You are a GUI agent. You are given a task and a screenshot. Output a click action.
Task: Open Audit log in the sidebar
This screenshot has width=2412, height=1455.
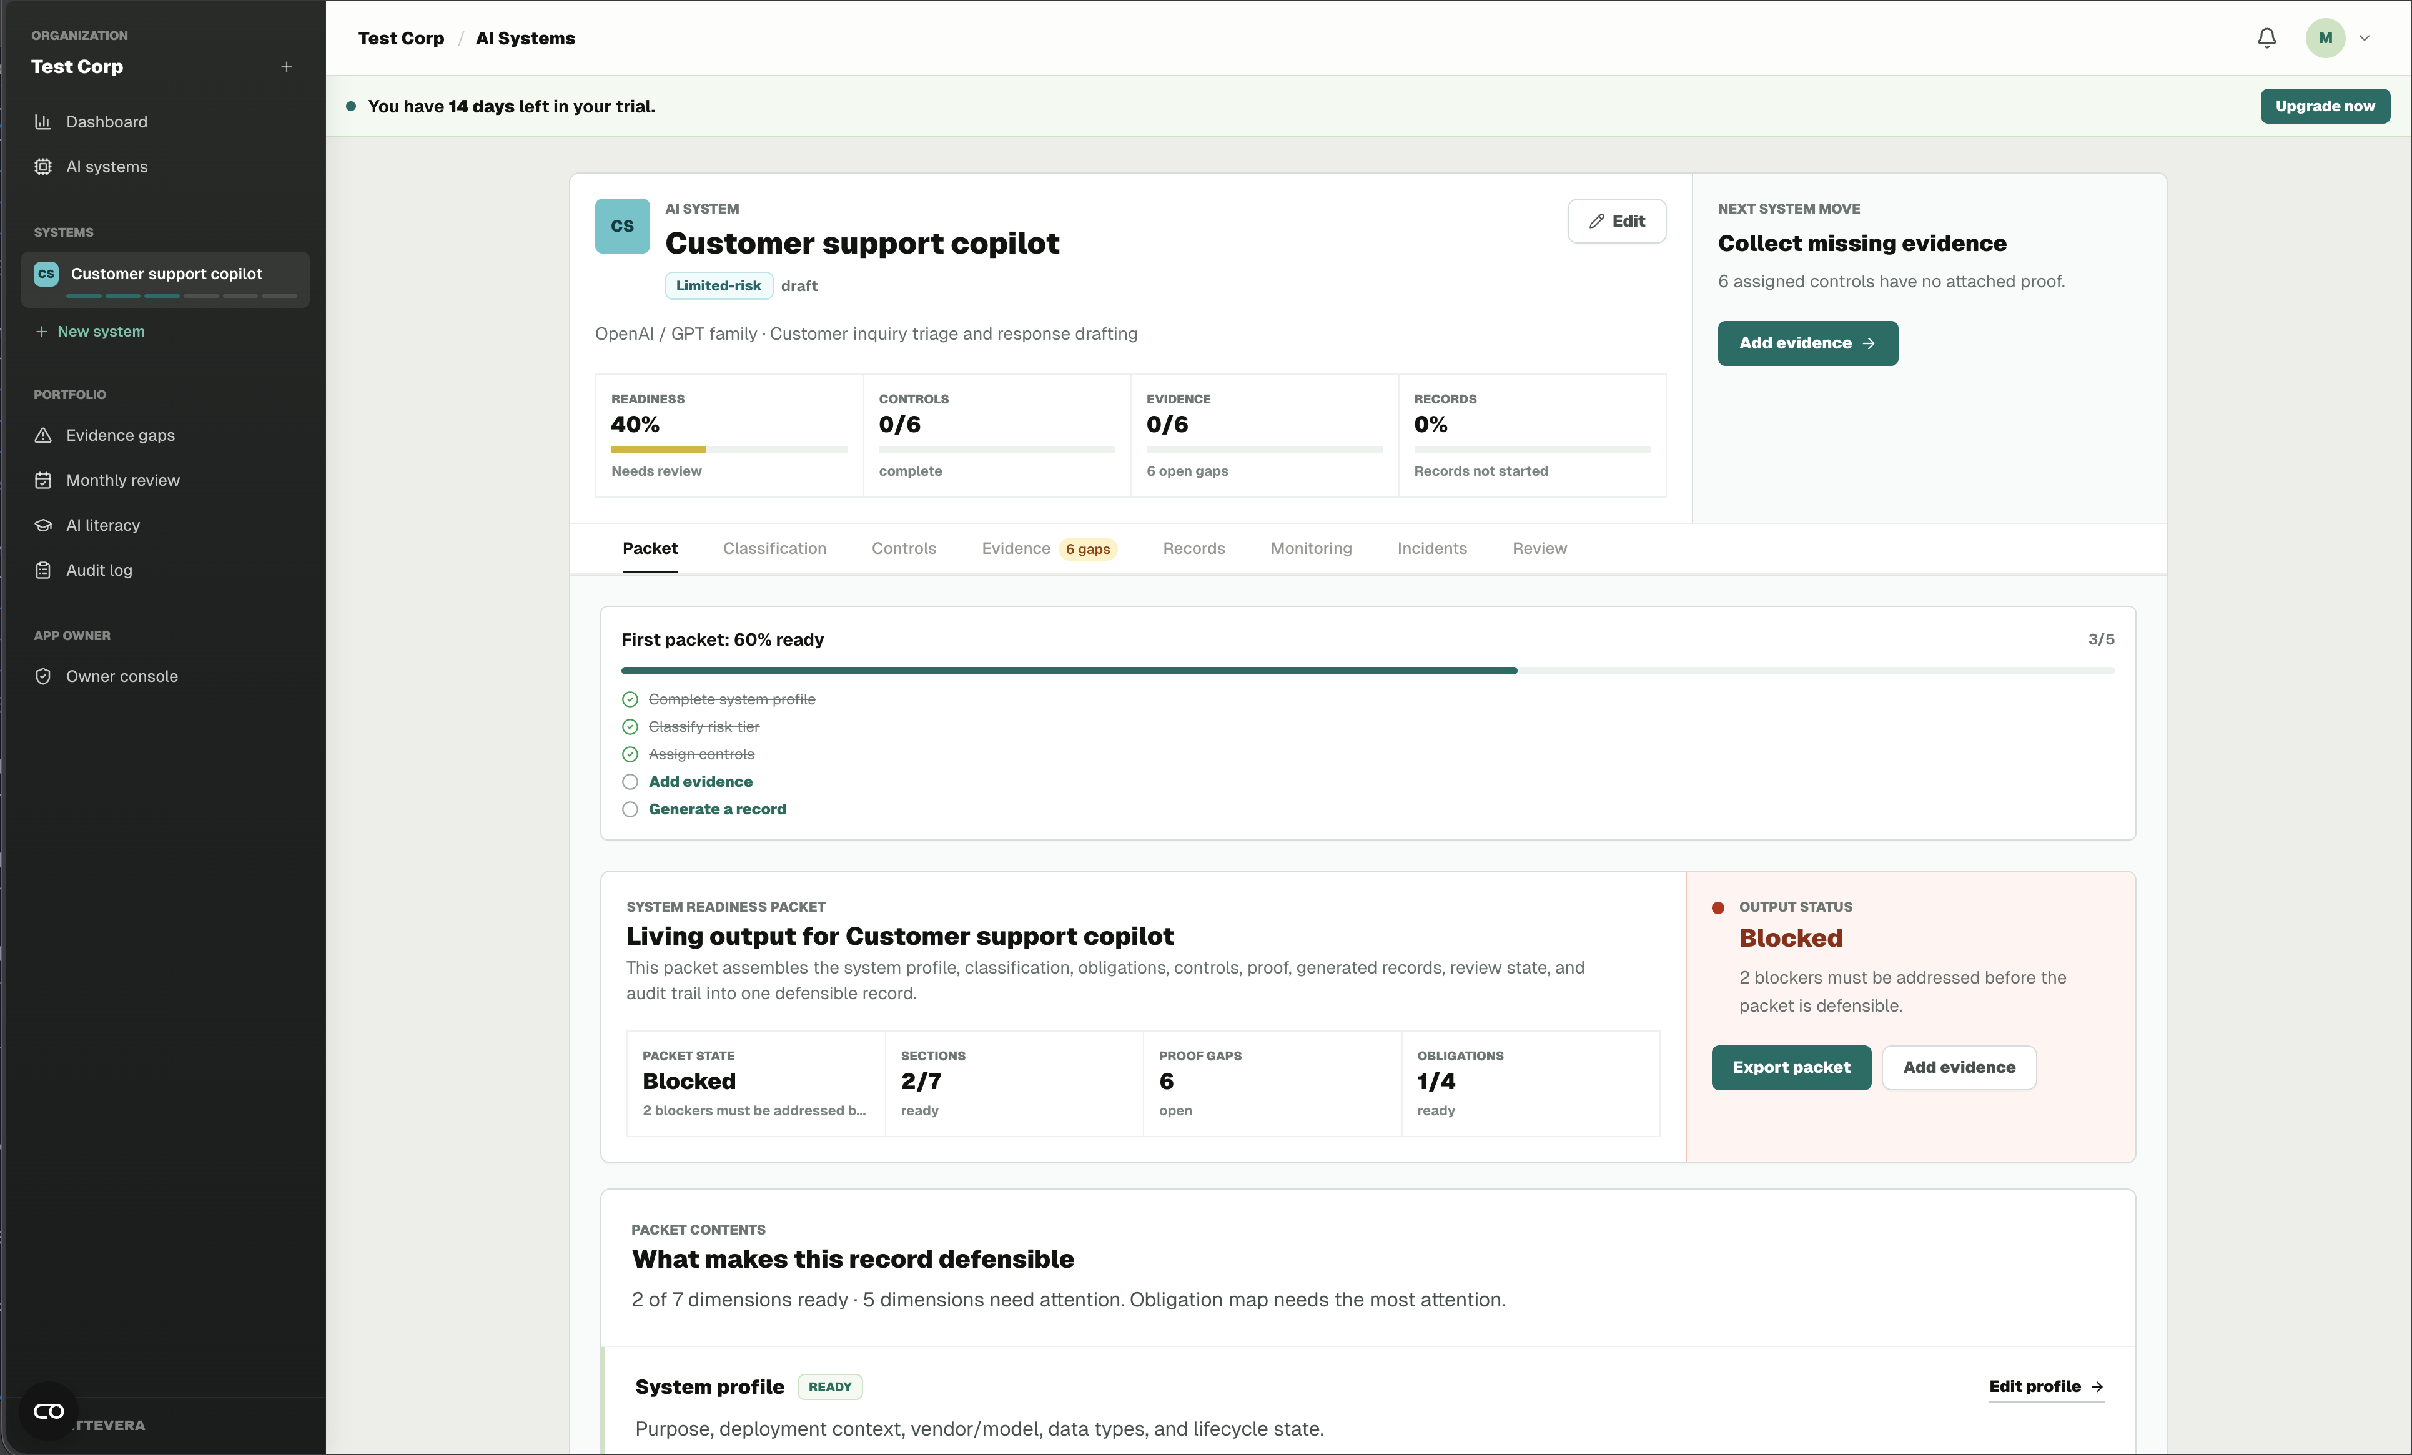(x=166, y=571)
